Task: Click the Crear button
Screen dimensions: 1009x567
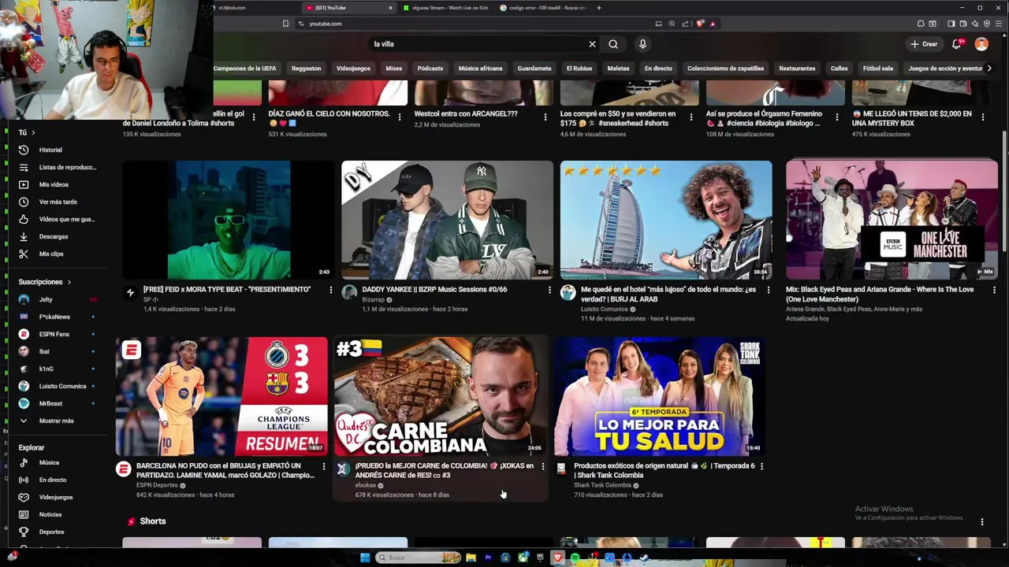Action: point(923,44)
